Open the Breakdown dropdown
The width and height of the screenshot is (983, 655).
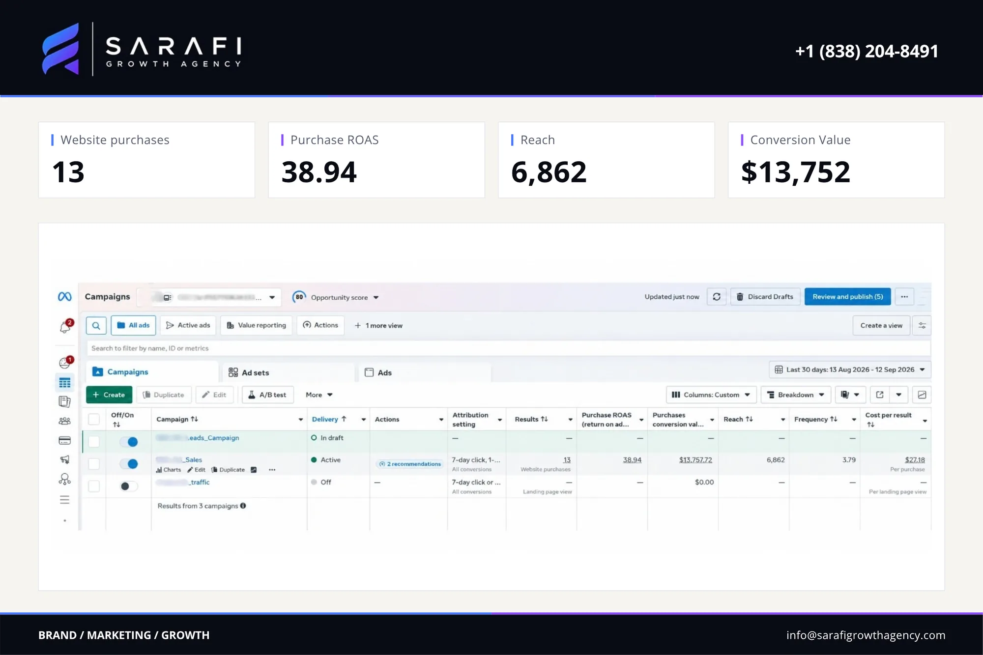tap(796, 395)
